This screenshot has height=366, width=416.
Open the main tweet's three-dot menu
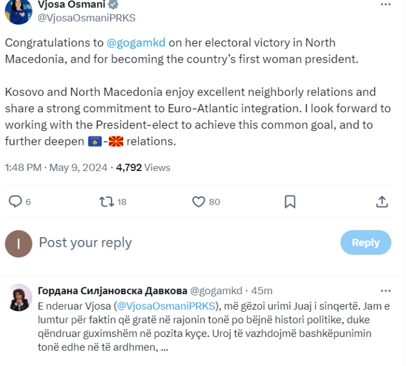click(x=386, y=5)
